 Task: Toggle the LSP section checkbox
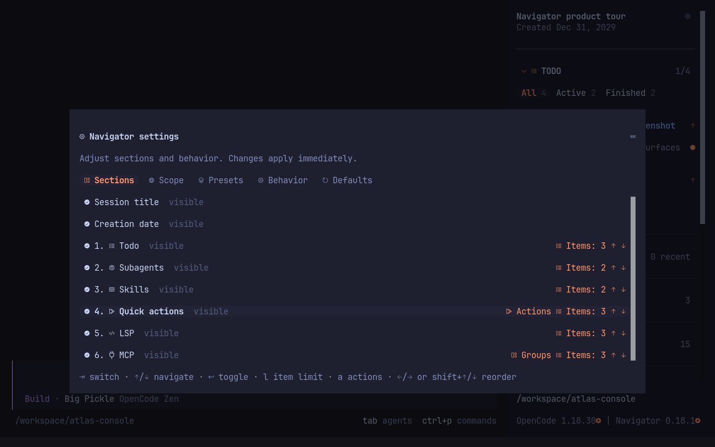coord(87,333)
